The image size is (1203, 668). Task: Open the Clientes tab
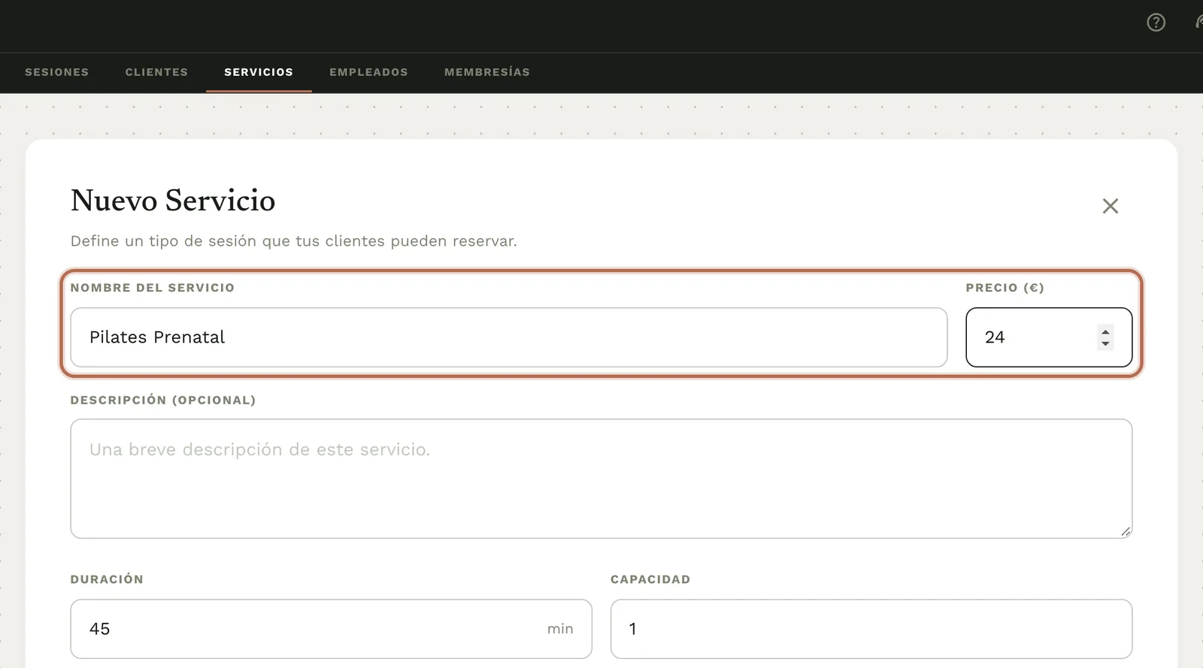(156, 72)
